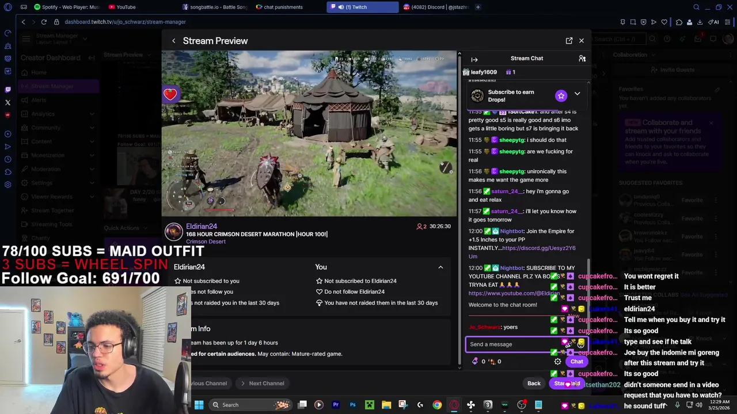Open the browser easy setup menu icon
The height and width of the screenshot is (414, 737).
728,22
